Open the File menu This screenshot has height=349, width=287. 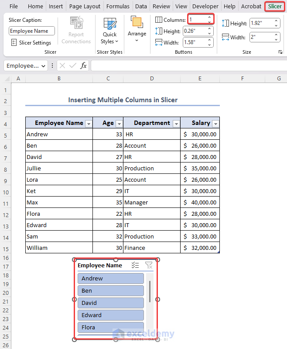point(14,7)
